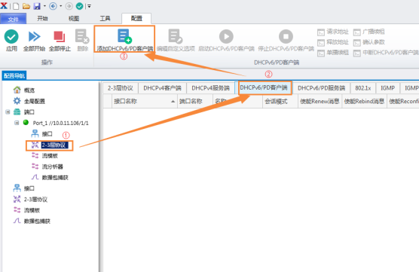The image size is (419, 272).
Task: Open folder icon in quick access toolbar
Action: [26, 6]
